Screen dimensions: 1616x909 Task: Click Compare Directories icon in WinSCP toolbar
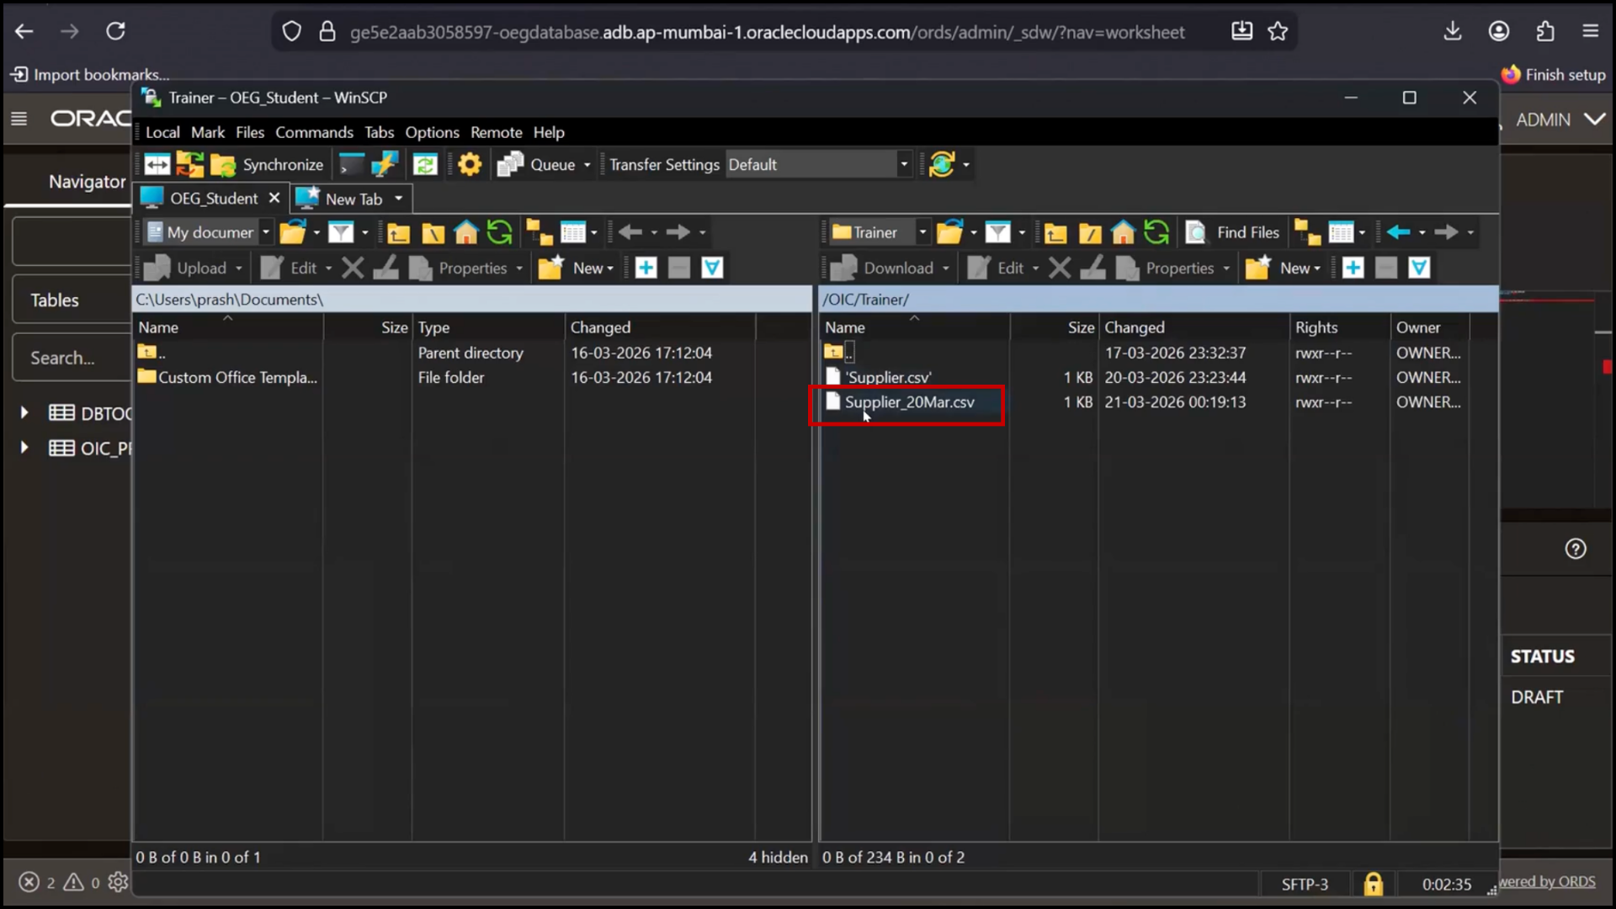pos(157,165)
